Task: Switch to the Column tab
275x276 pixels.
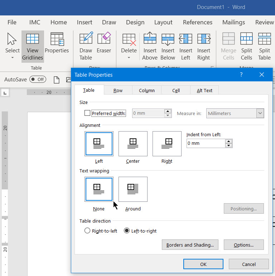Action: click(x=147, y=90)
